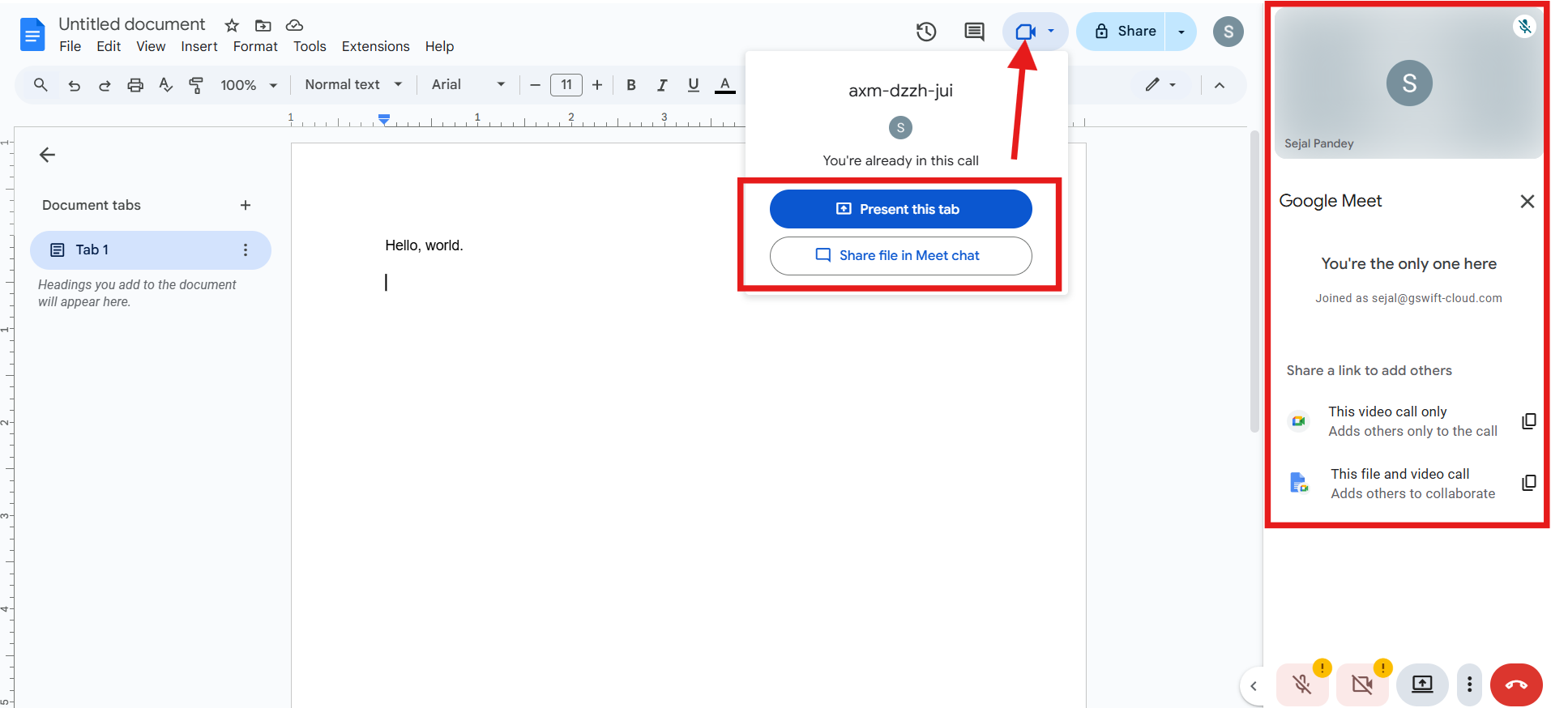Open version history clock icon

click(x=926, y=32)
